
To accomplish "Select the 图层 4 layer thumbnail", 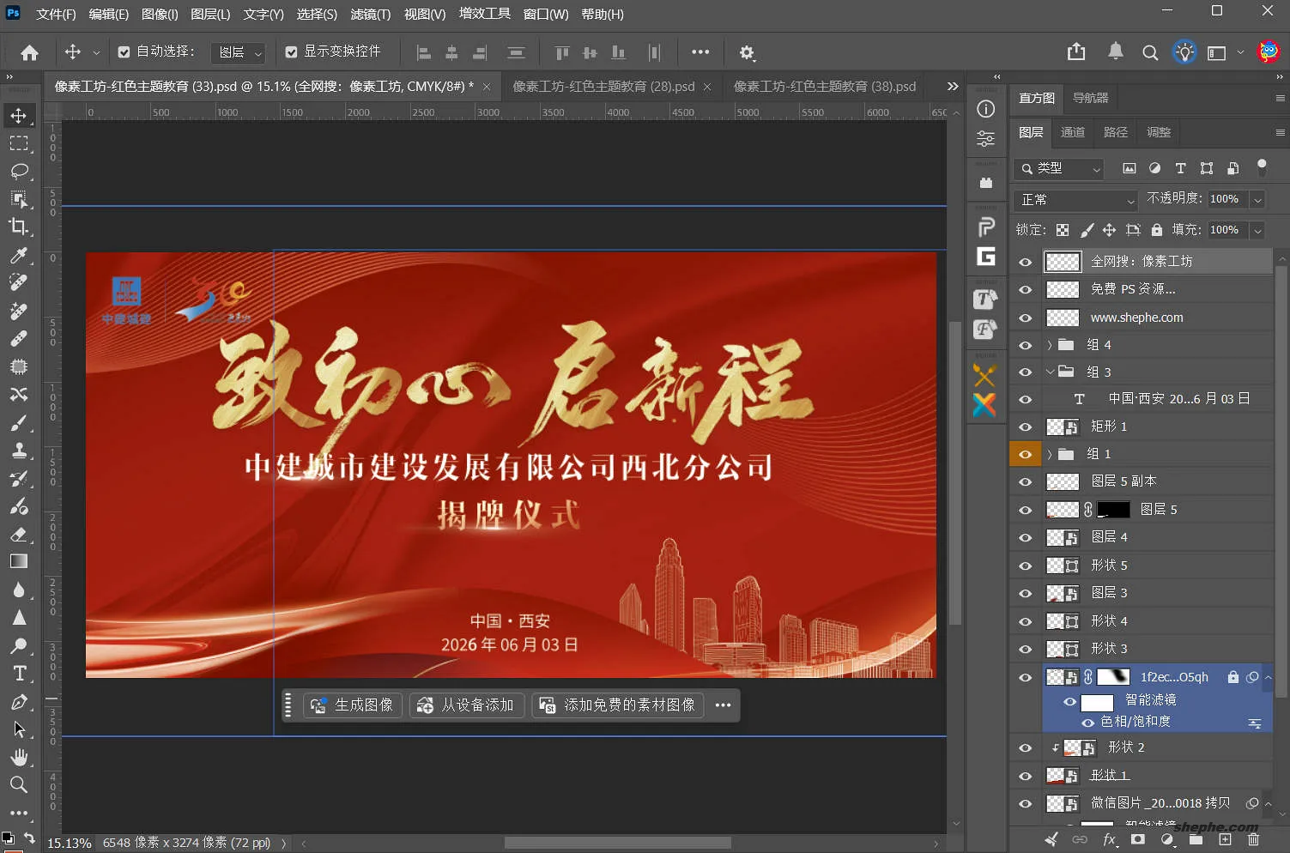I will pyautogui.click(x=1063, y=538).
